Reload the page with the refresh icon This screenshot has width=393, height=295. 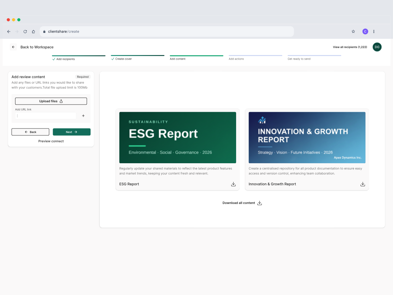coord(25,31)
